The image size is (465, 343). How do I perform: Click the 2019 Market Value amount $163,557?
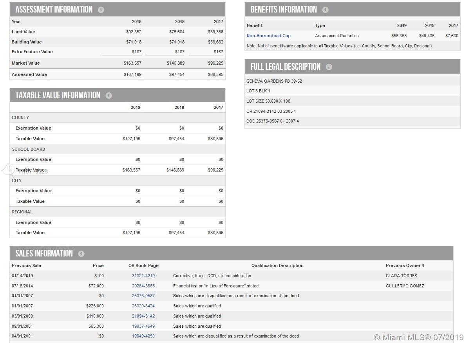(x=132, y=63)
